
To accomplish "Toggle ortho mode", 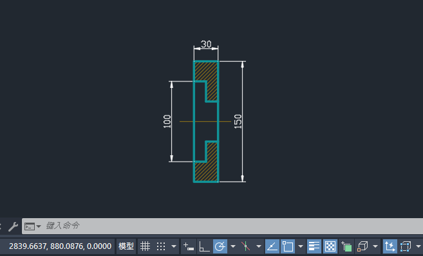I will click(204, 246).
